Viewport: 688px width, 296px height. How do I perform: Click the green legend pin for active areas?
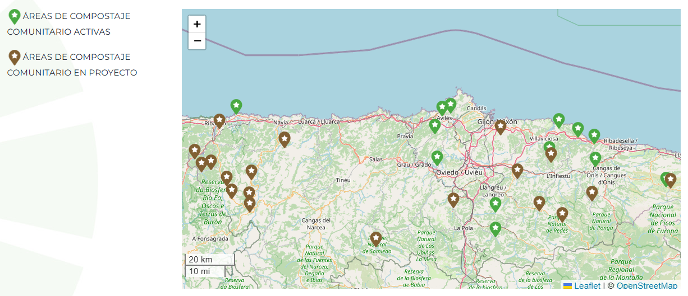15,16
